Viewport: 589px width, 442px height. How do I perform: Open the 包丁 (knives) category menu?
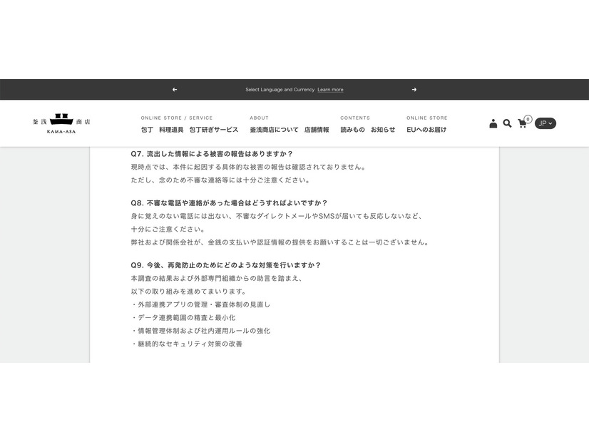click(x=148, y=129)
